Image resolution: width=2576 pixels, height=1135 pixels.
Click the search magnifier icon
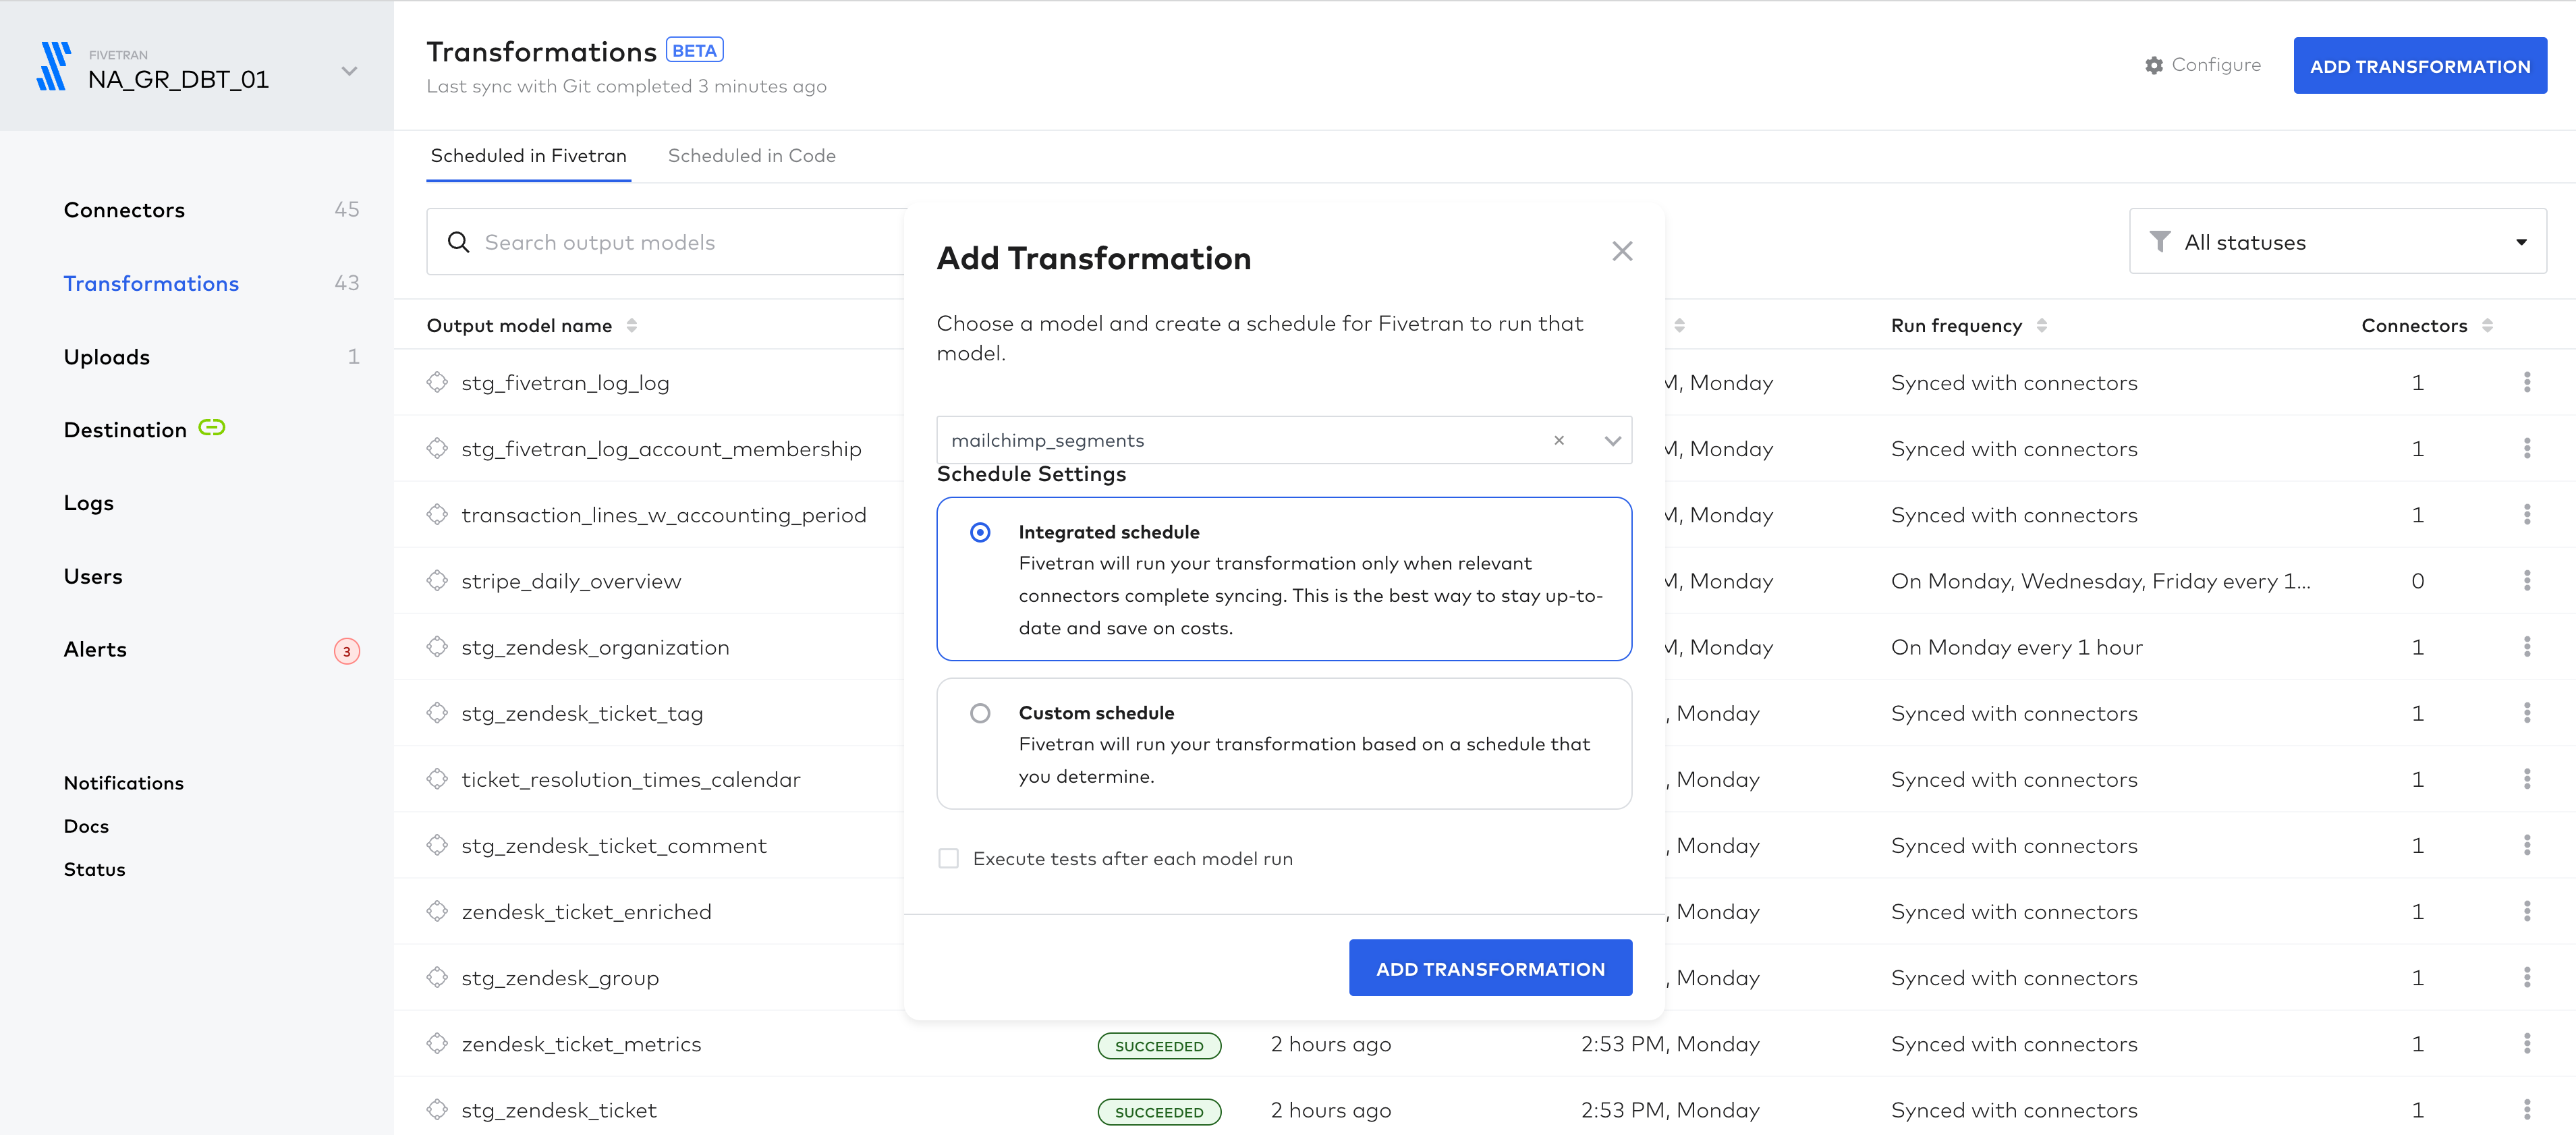point(459,242)
